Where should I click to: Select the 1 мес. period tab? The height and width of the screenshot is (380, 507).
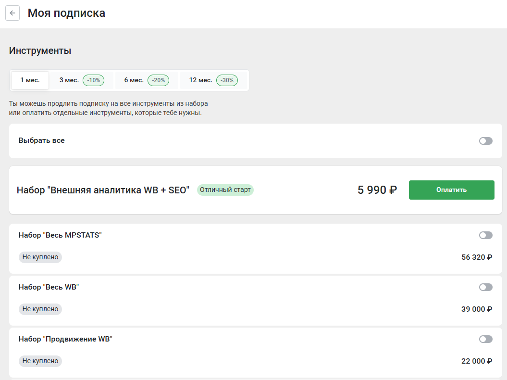[30, 80]
